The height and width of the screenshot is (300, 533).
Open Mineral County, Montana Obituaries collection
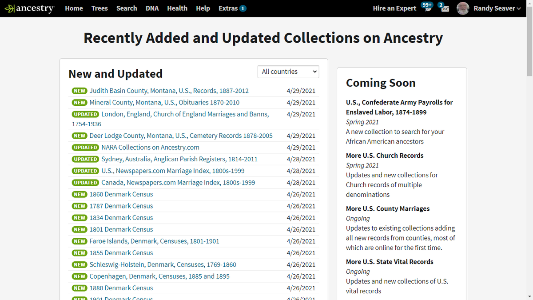(x=164, y=103)
